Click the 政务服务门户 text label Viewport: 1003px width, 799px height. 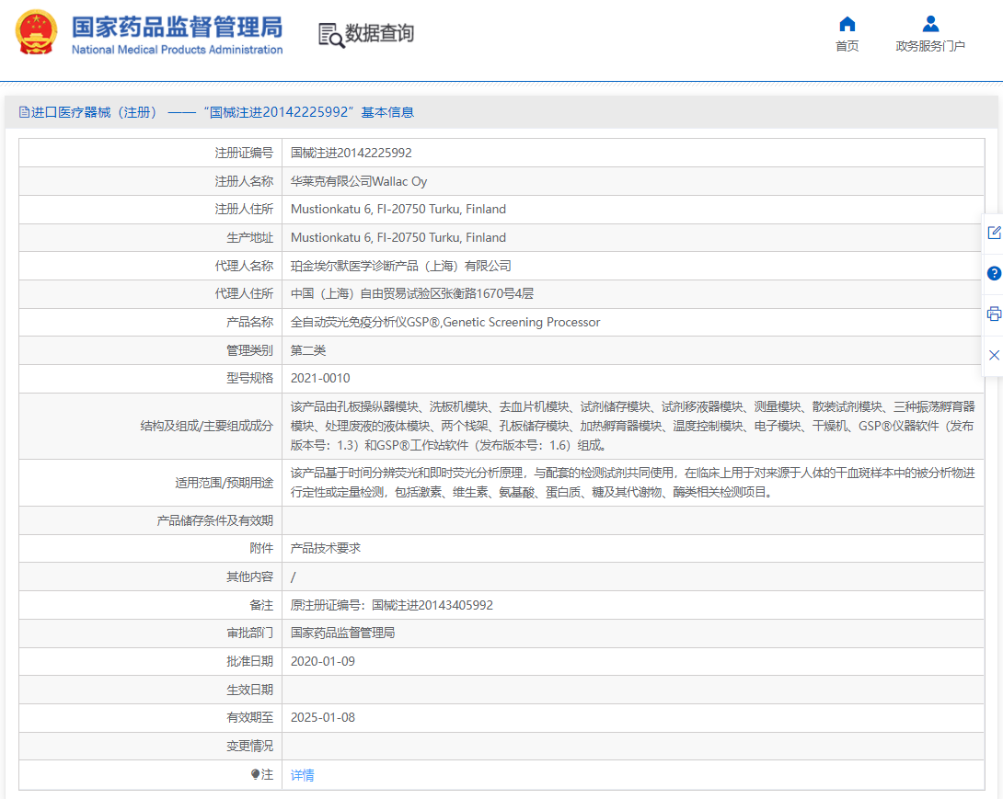930,46
